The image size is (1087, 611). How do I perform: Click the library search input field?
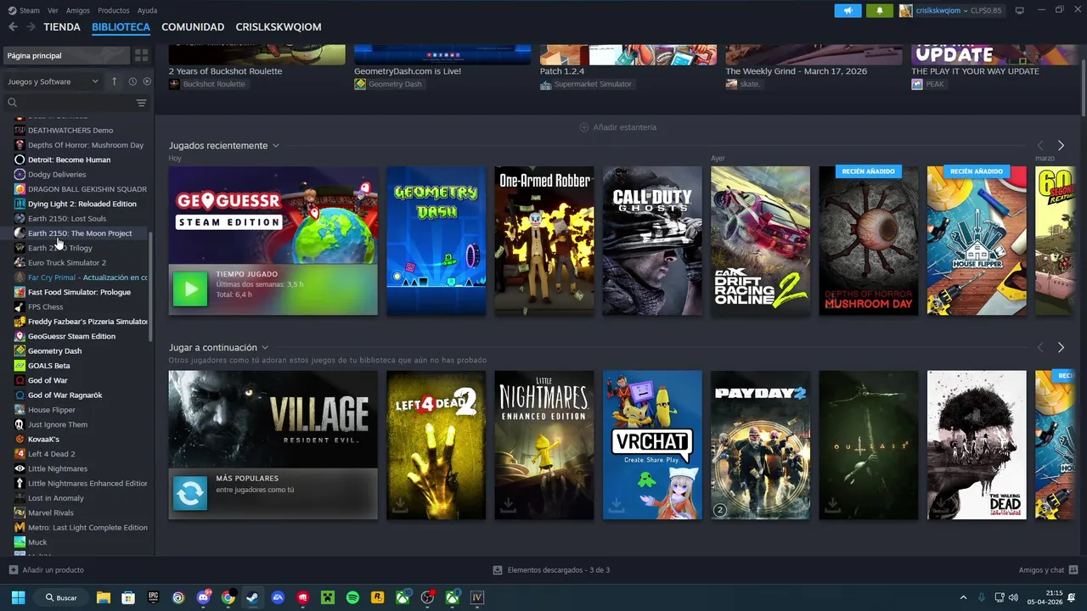76,103
